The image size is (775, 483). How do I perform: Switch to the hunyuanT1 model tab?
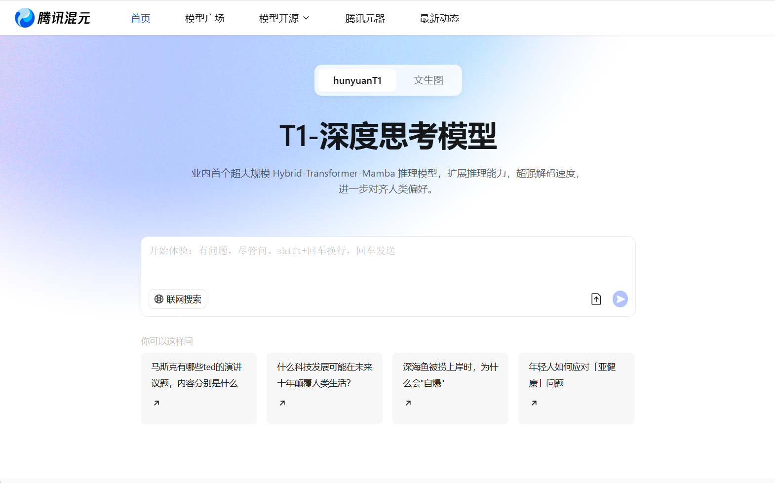[357, 80]
